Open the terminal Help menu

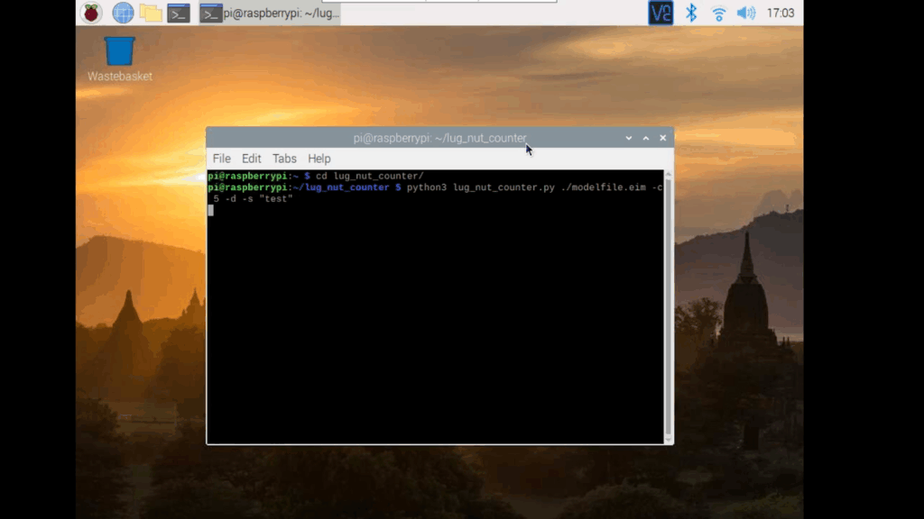point(319,159)
